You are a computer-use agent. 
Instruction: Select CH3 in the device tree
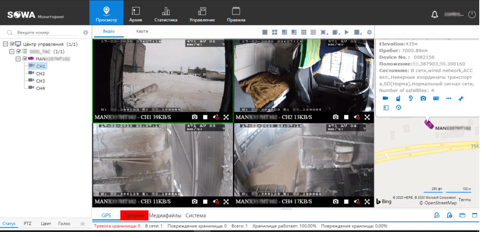click(37, 81)
